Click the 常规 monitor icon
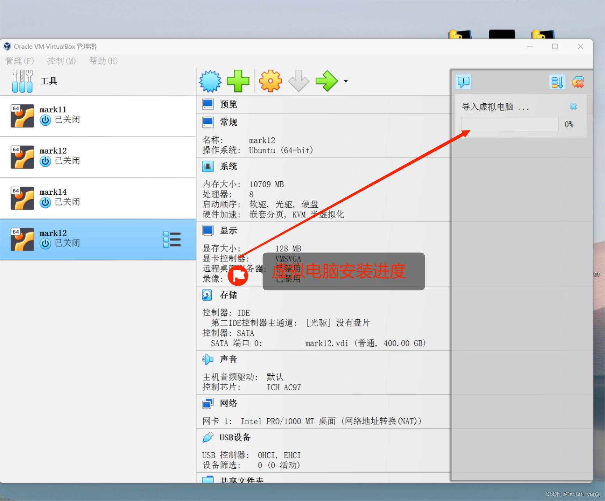This screenshot has width=605, height=501. click(x=208, y=122)
